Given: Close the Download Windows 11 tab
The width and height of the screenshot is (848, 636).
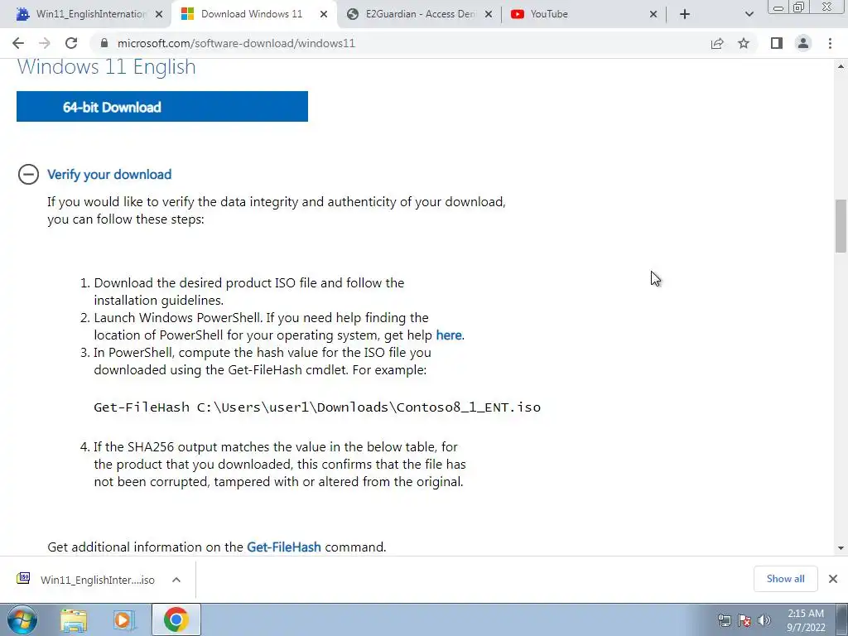Looking at the screenshot, I should [324, 14].
